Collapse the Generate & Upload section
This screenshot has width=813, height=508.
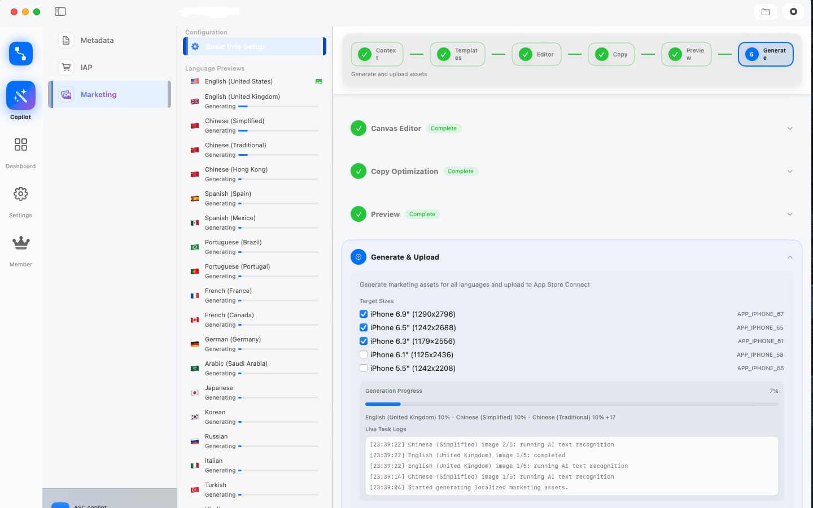[x=790, y=257]
